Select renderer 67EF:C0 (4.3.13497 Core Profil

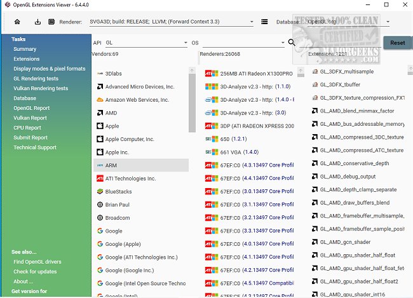coord(249,165)
